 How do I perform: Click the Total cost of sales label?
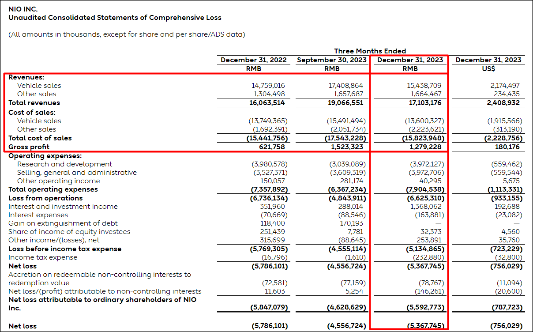coord(40,138)
